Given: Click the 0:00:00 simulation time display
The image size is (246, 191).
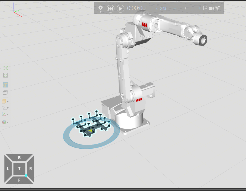Looking at the screenshot, I should 136,8.
